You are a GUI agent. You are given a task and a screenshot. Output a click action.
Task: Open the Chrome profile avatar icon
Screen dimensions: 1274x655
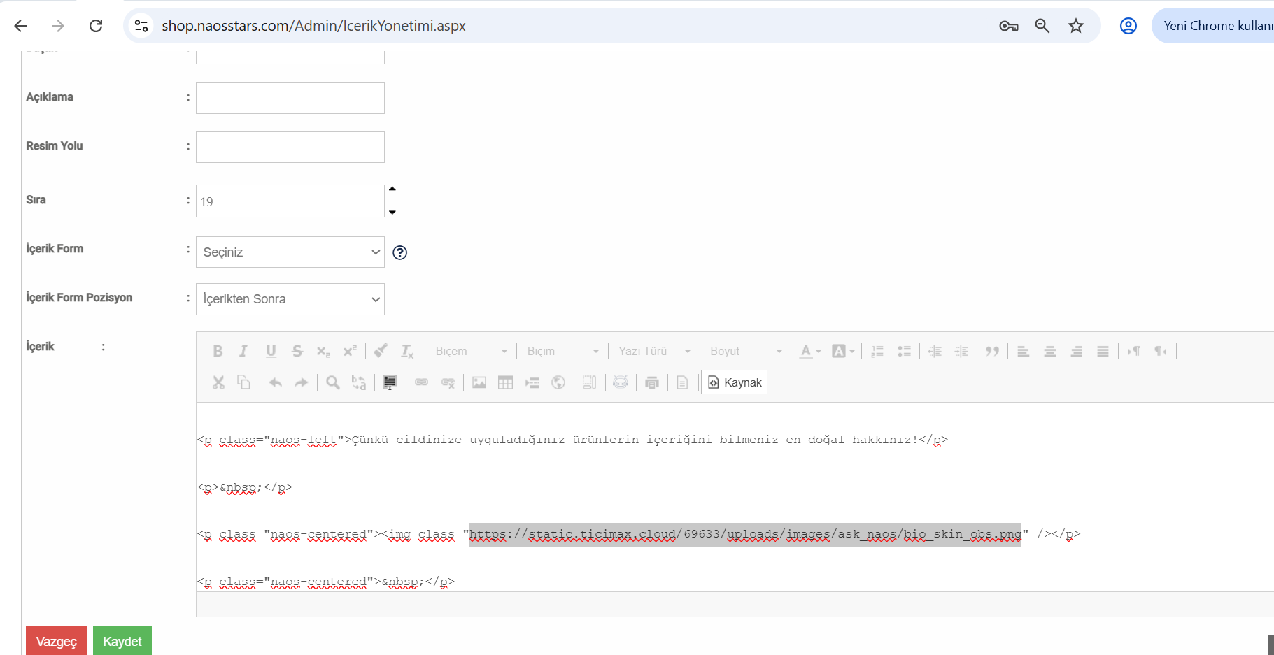tap(1128, 26)
